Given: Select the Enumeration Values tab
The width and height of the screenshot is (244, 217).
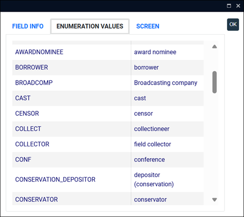Looking at the screenshot, I should click(x=90, y=26).
